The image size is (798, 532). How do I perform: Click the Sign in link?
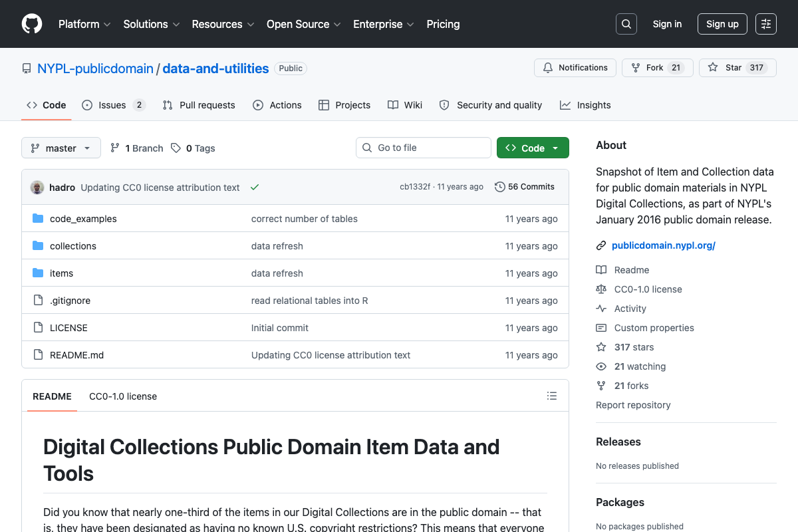pyautogui.click(x=667, y=24)
